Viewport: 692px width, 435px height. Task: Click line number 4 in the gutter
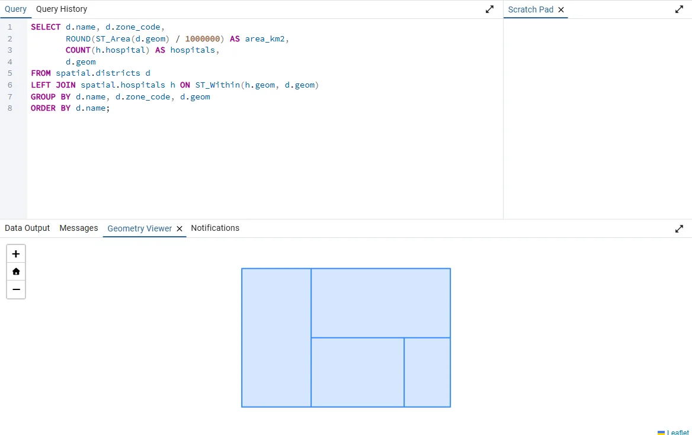pos(9,62)
